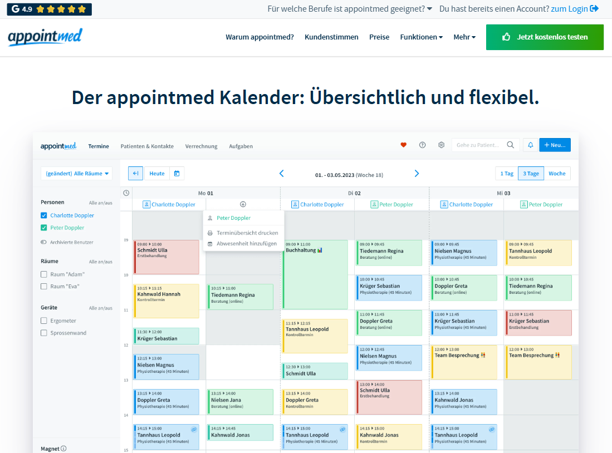Screen dimensions: 612x453
Task: Open the Kundenstimmen link
Action: 331,37
